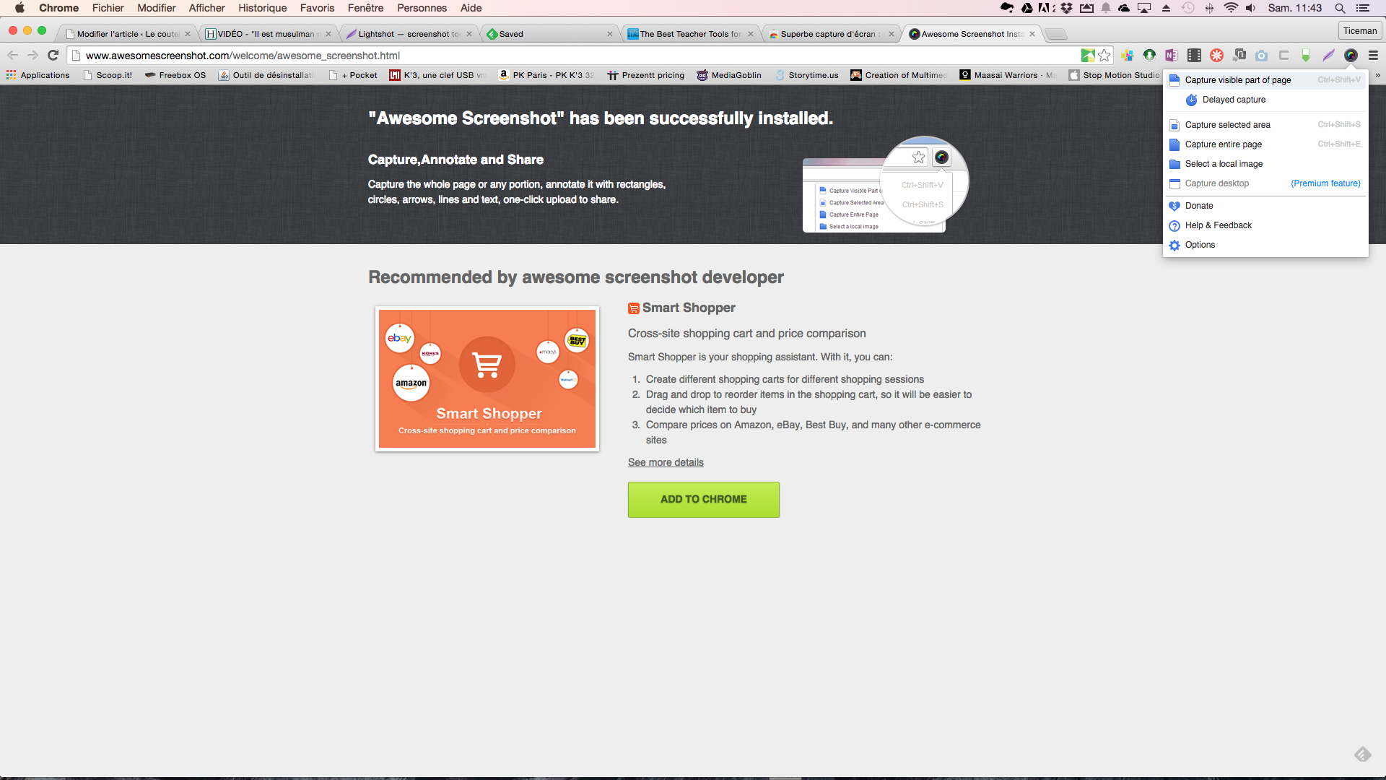Open the Chrome hamburger menu
Screen dimensions: 1386x780
[x=1373, y=55]
